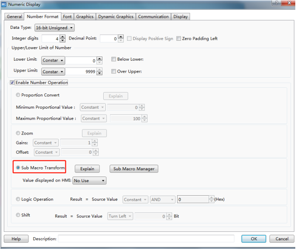Expand Value displayed on HMI dropdown
Viewport: 297px width, 250px height.
90,181
